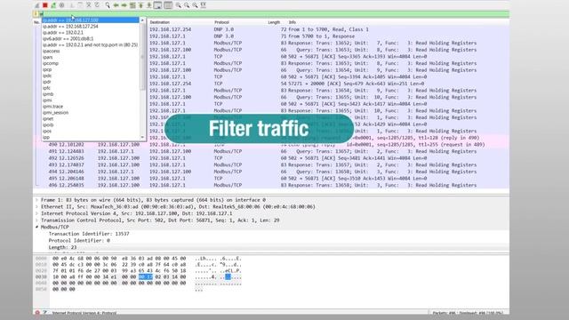Zoom out on the packet text
The height and width of the screenshot is (320, 569).
187,5
